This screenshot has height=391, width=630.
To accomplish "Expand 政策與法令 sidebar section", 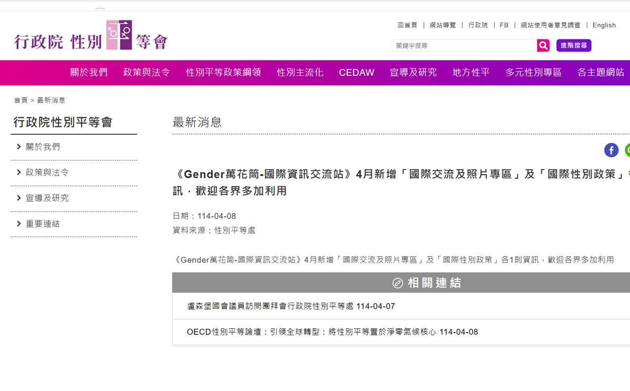I will [47, 173].
